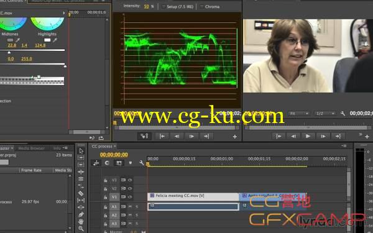Toggle Effect Controls timeline view arrow
This screenshot has height=233, width=373.
64,13
